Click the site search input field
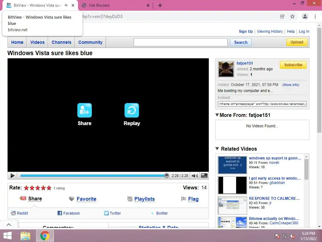The image size is (322, 242). (x=180, y=42)
